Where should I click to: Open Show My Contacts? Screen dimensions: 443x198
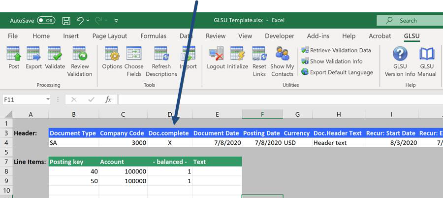click(282, 62)
